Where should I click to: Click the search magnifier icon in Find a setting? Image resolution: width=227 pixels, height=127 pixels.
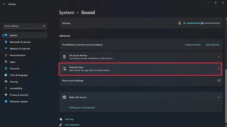click(x=44, y=26)
